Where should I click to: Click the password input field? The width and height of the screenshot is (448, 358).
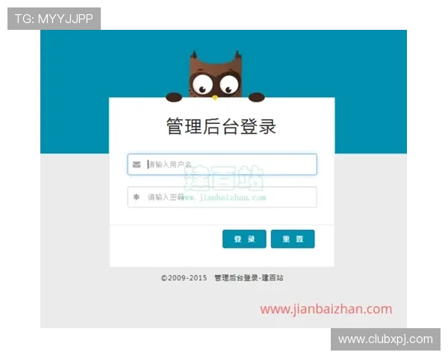pyautogui.click(x=222, y=197)
